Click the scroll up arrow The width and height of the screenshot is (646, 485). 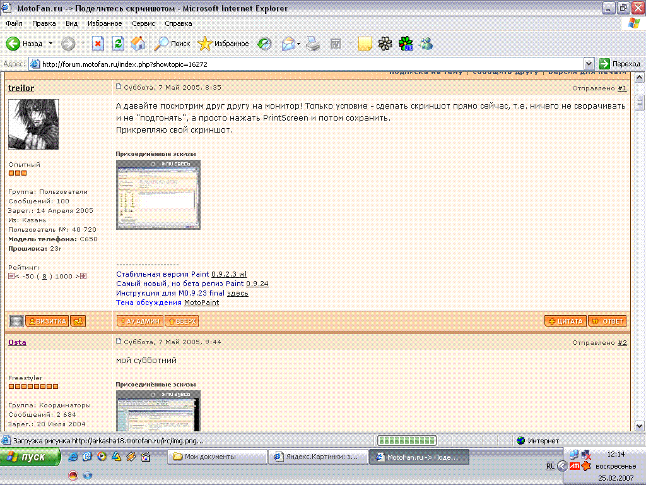(x=639, y=78)
